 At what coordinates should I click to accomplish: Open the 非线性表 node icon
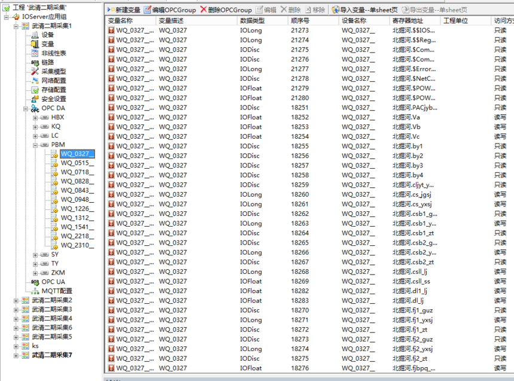point(35,53)
